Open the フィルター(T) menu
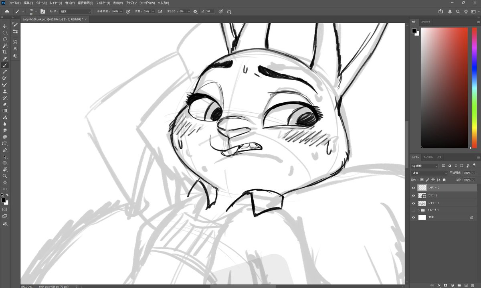The image size is (481, 288). pyautogui.click(x=103, y=3)
